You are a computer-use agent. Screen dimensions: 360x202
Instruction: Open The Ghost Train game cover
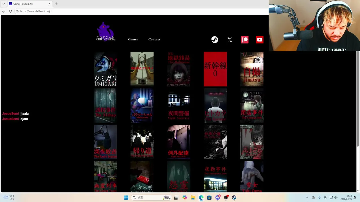point(105,177)
